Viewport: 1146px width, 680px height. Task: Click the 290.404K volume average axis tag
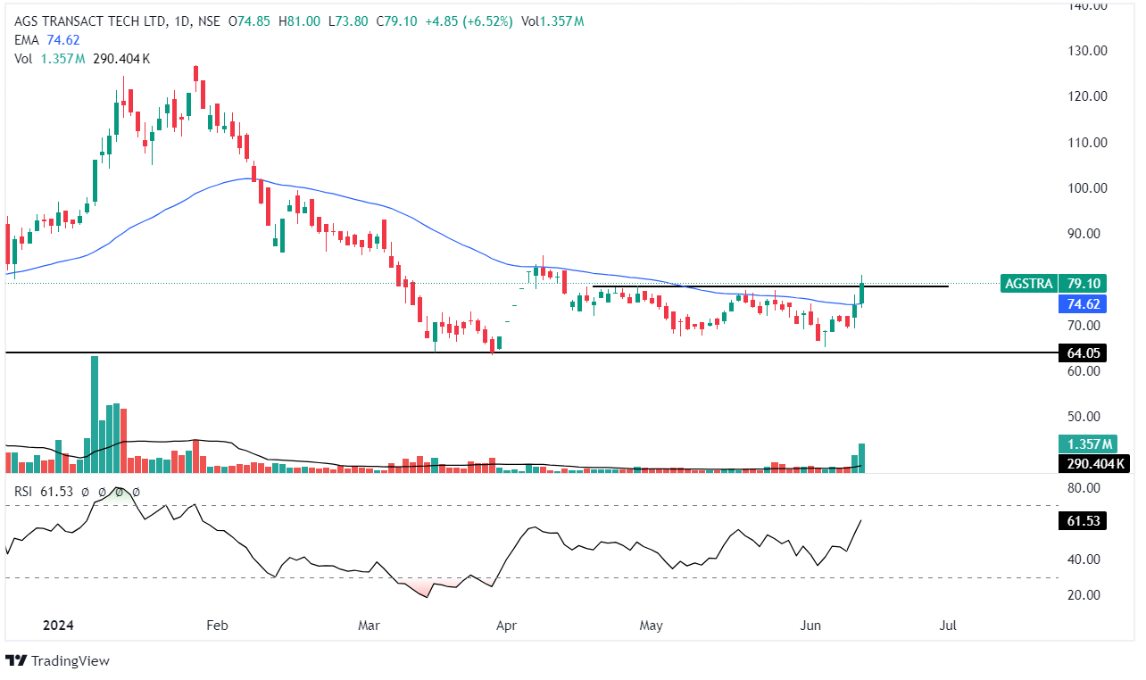click(1092, 464)
